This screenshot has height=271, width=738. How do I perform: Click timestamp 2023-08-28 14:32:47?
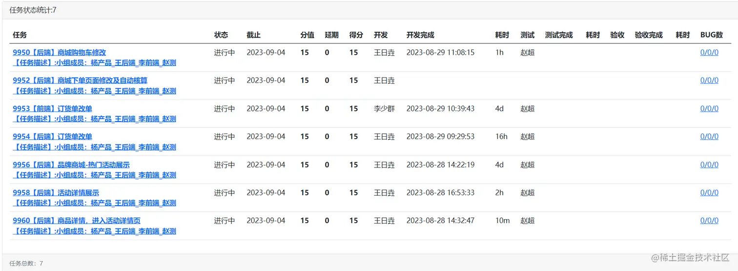[440, 221]
